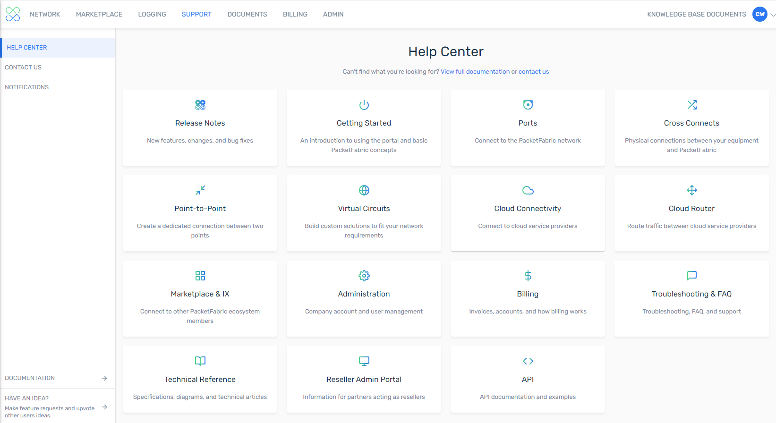Click 'New features, changes, and bug fixes' text

(x=200, y=141)
